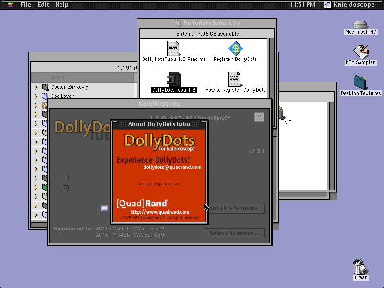Select the Desktop Textures folder icon
Image resolution: width=384 pixels, height=288 pixels.
[360, 82]
